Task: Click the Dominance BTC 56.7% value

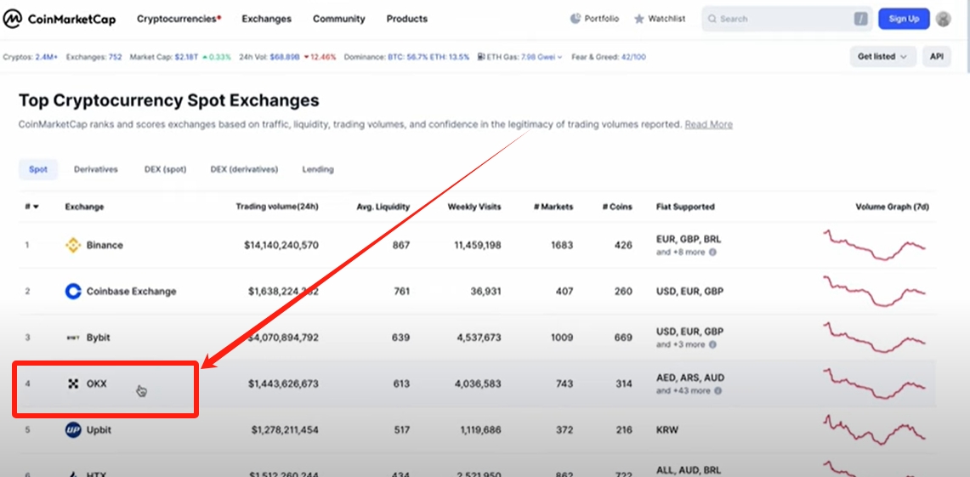Action: (x=407, y=57)
